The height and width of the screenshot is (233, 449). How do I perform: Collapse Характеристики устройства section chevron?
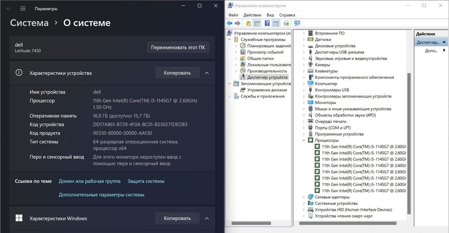pyautogui.click(x=207, y=73)
